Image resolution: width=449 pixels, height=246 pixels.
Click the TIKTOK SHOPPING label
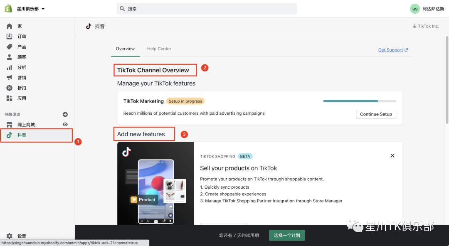pyautogui.click(x=217, y=156)
